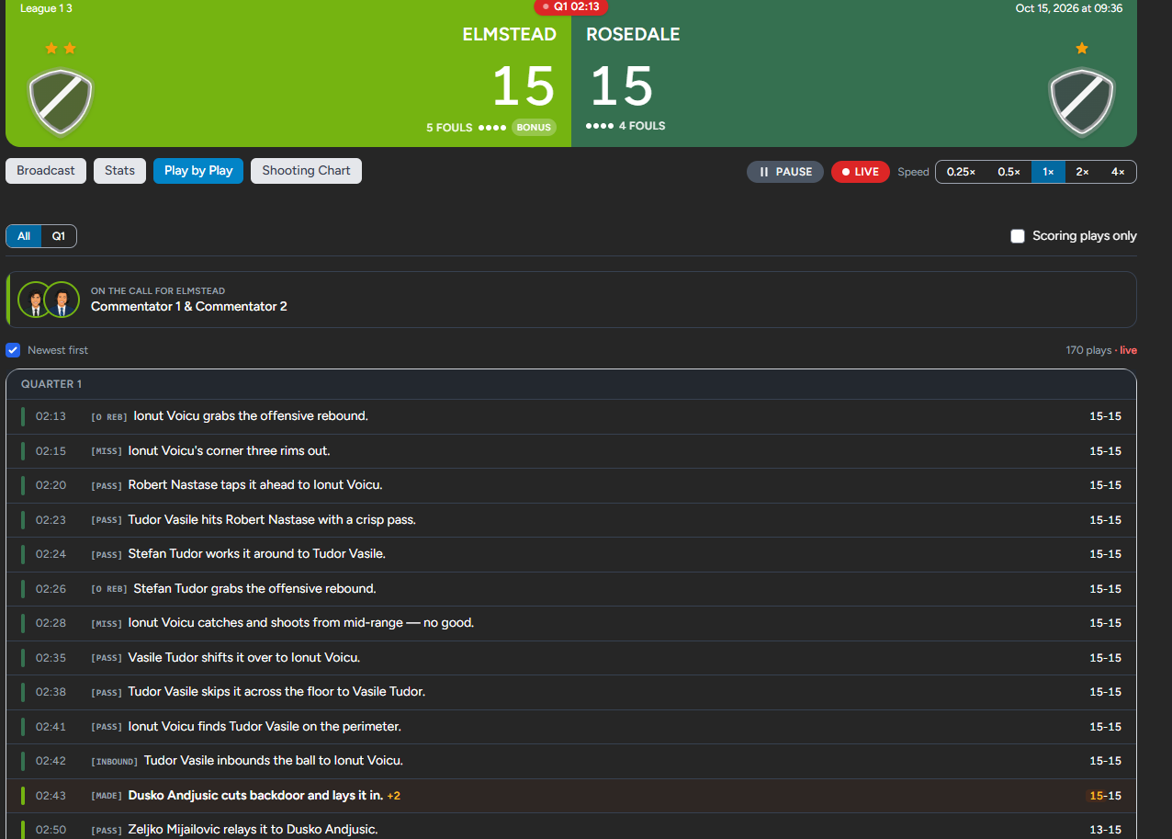This screenshot has height=839, width=1172.
Task: Click the live Q1 02:13 game clock badge
Action: click(x=570, y=6)
